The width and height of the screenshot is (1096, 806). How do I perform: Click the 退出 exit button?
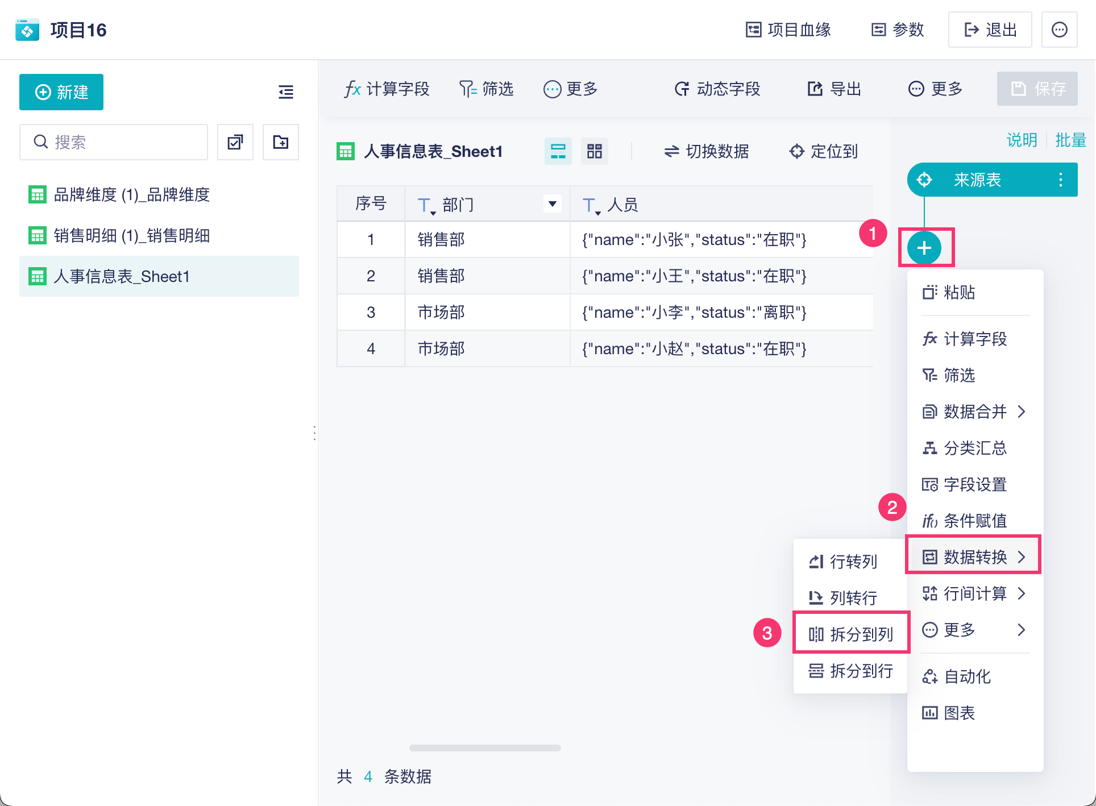point(990,30)
